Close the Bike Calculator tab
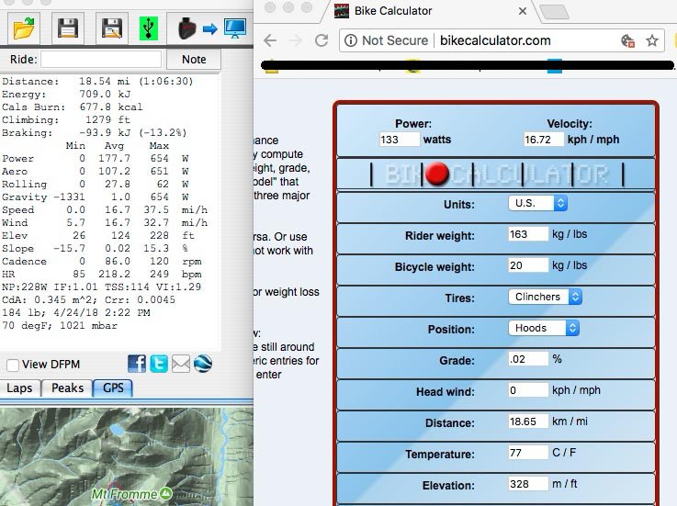The image size is (677, 506). [523, 11]
